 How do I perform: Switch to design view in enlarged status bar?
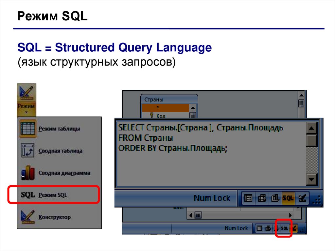pyautogui.click(x=302, y=198)
